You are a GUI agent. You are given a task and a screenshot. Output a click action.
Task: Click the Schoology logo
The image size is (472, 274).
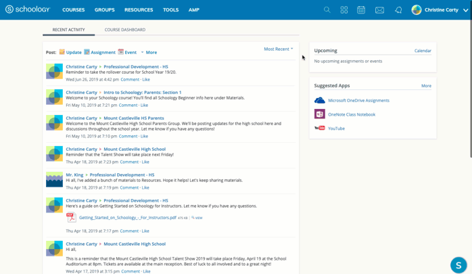(x=28, y=9)
